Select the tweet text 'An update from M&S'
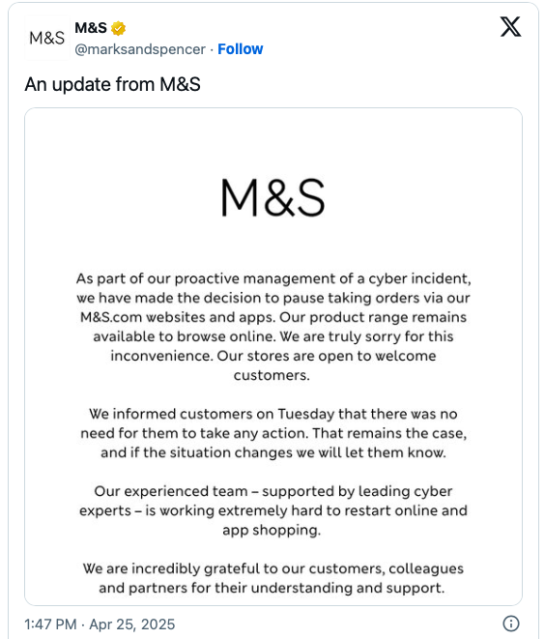 (x=112, y=84)
